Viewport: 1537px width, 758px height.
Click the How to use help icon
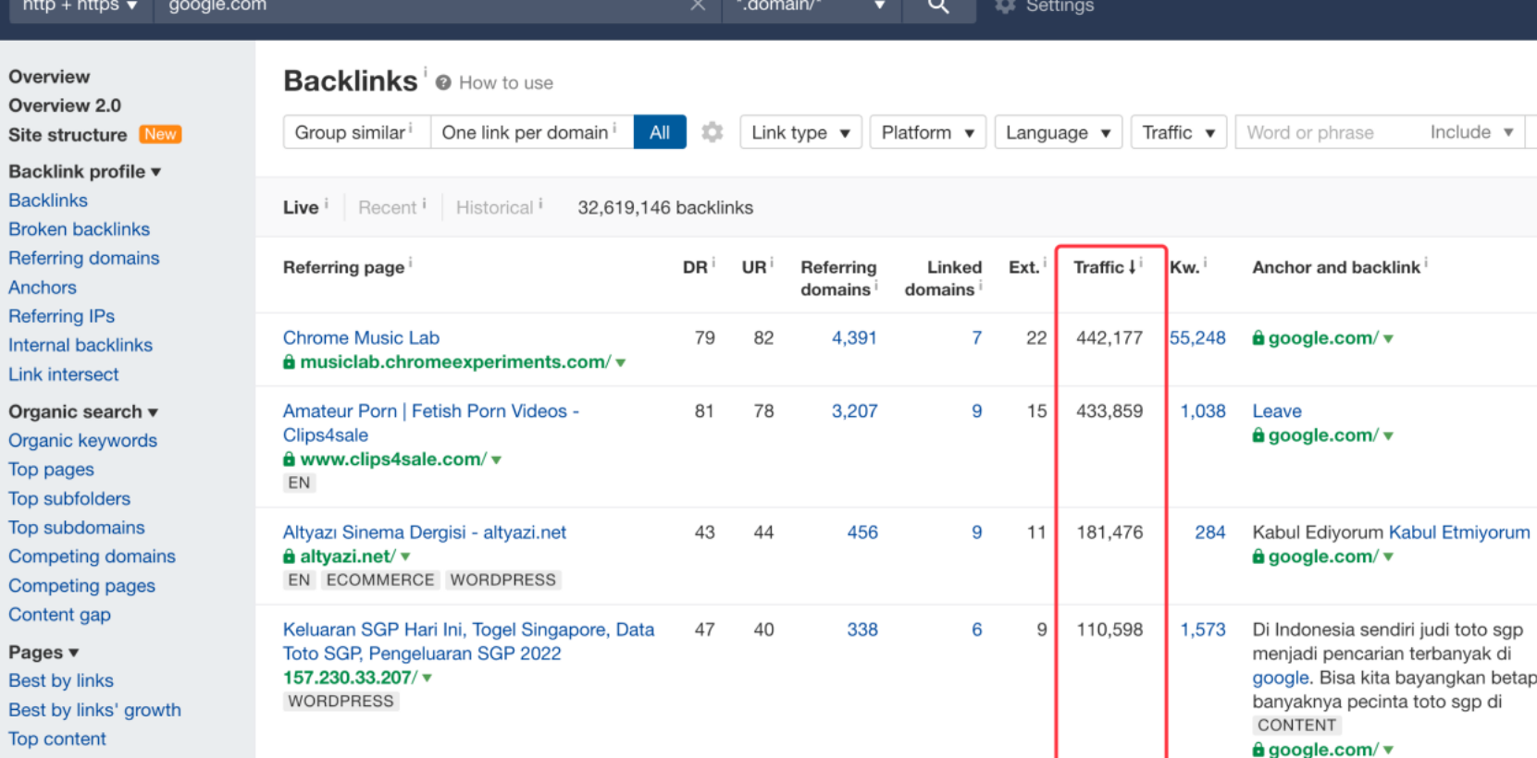click(x=443, y=83)
